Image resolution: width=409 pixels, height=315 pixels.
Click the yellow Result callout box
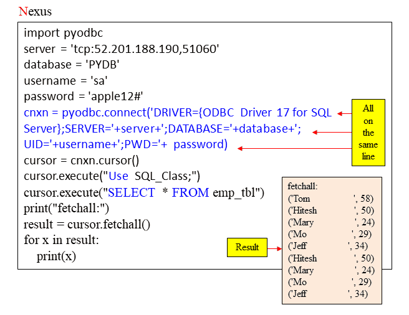(247, 248)
